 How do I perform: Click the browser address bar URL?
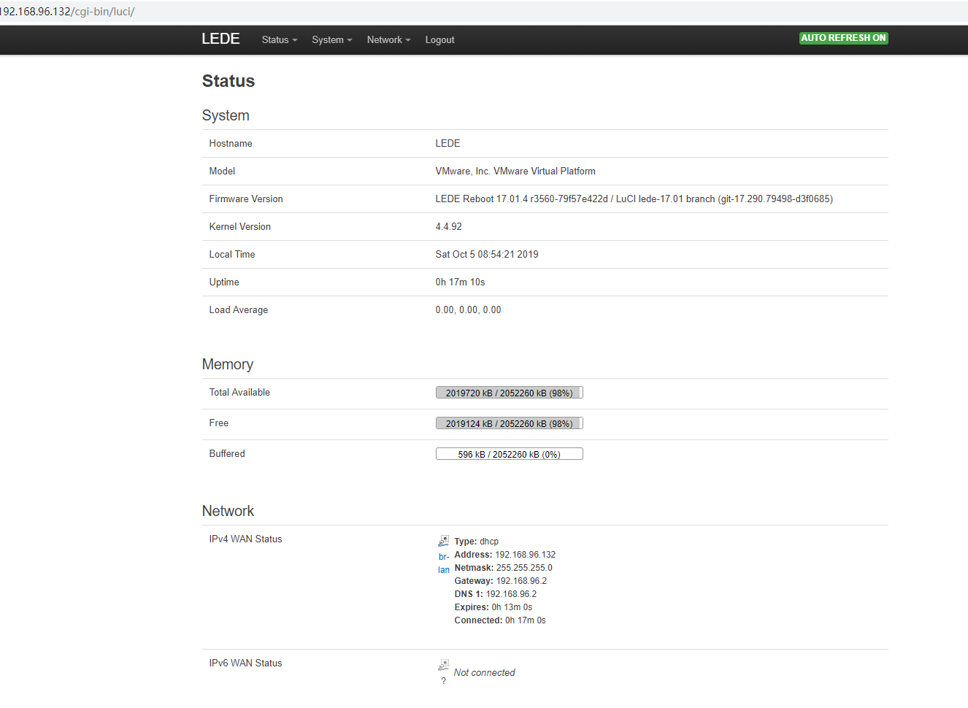pyautogui.click(x=67, y=12)
